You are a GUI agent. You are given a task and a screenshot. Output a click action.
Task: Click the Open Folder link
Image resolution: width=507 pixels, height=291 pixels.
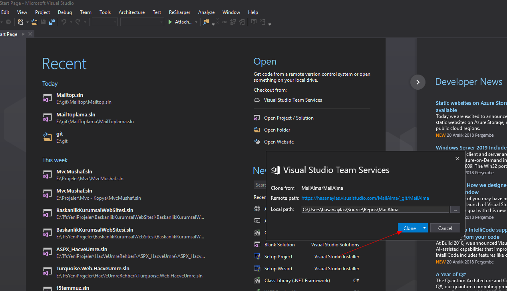277,130
